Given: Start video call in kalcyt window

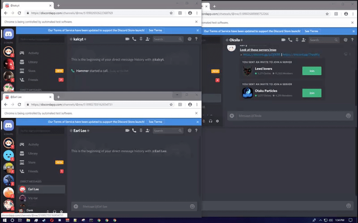Looking at the screenshot, I should [127, 39].
